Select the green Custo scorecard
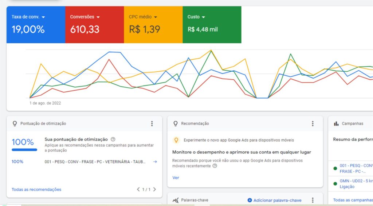This screenshot has height=206, width=373. [x=212, y=25]
